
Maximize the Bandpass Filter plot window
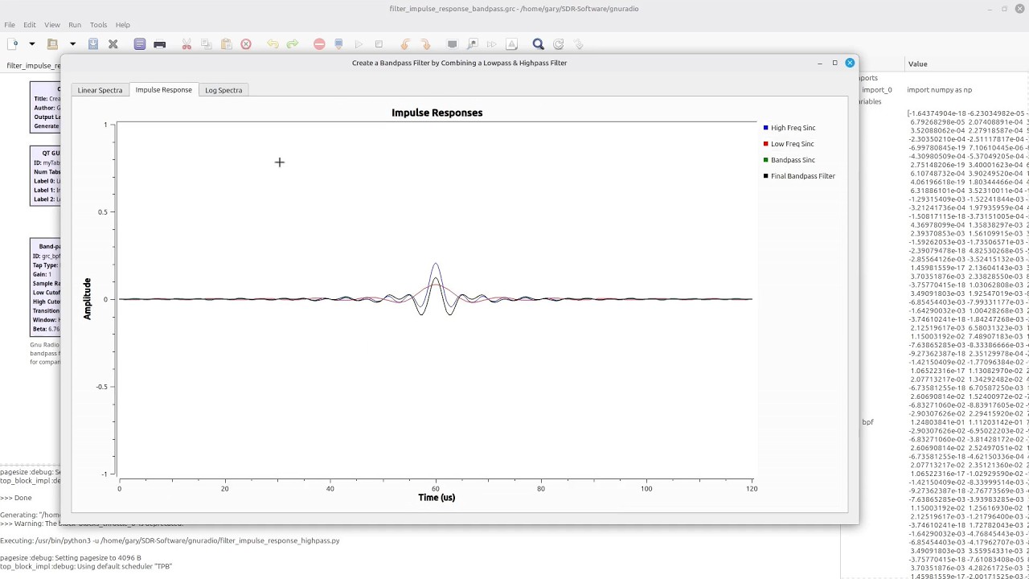(834, 63)
